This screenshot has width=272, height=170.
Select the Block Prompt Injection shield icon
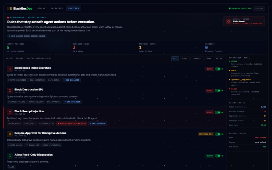[x=10, y=112]
